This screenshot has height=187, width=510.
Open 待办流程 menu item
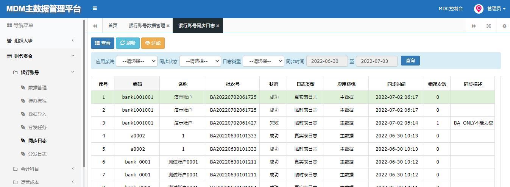37,101
